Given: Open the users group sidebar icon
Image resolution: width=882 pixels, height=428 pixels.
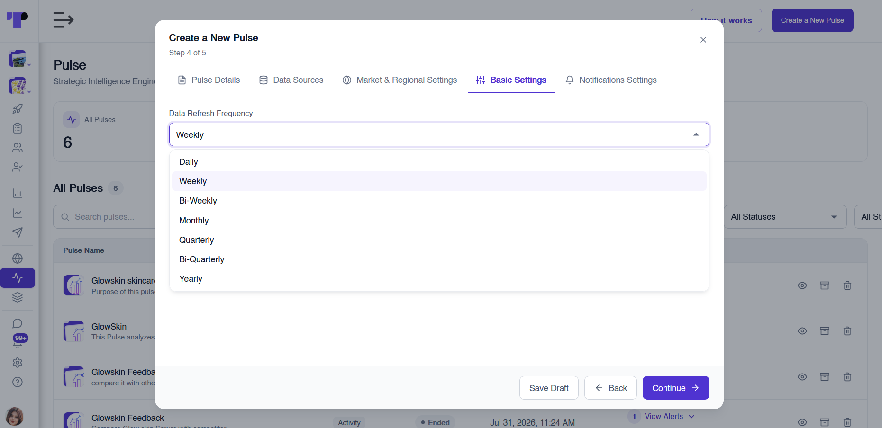Looking at the screenshot, I should 18,148.
